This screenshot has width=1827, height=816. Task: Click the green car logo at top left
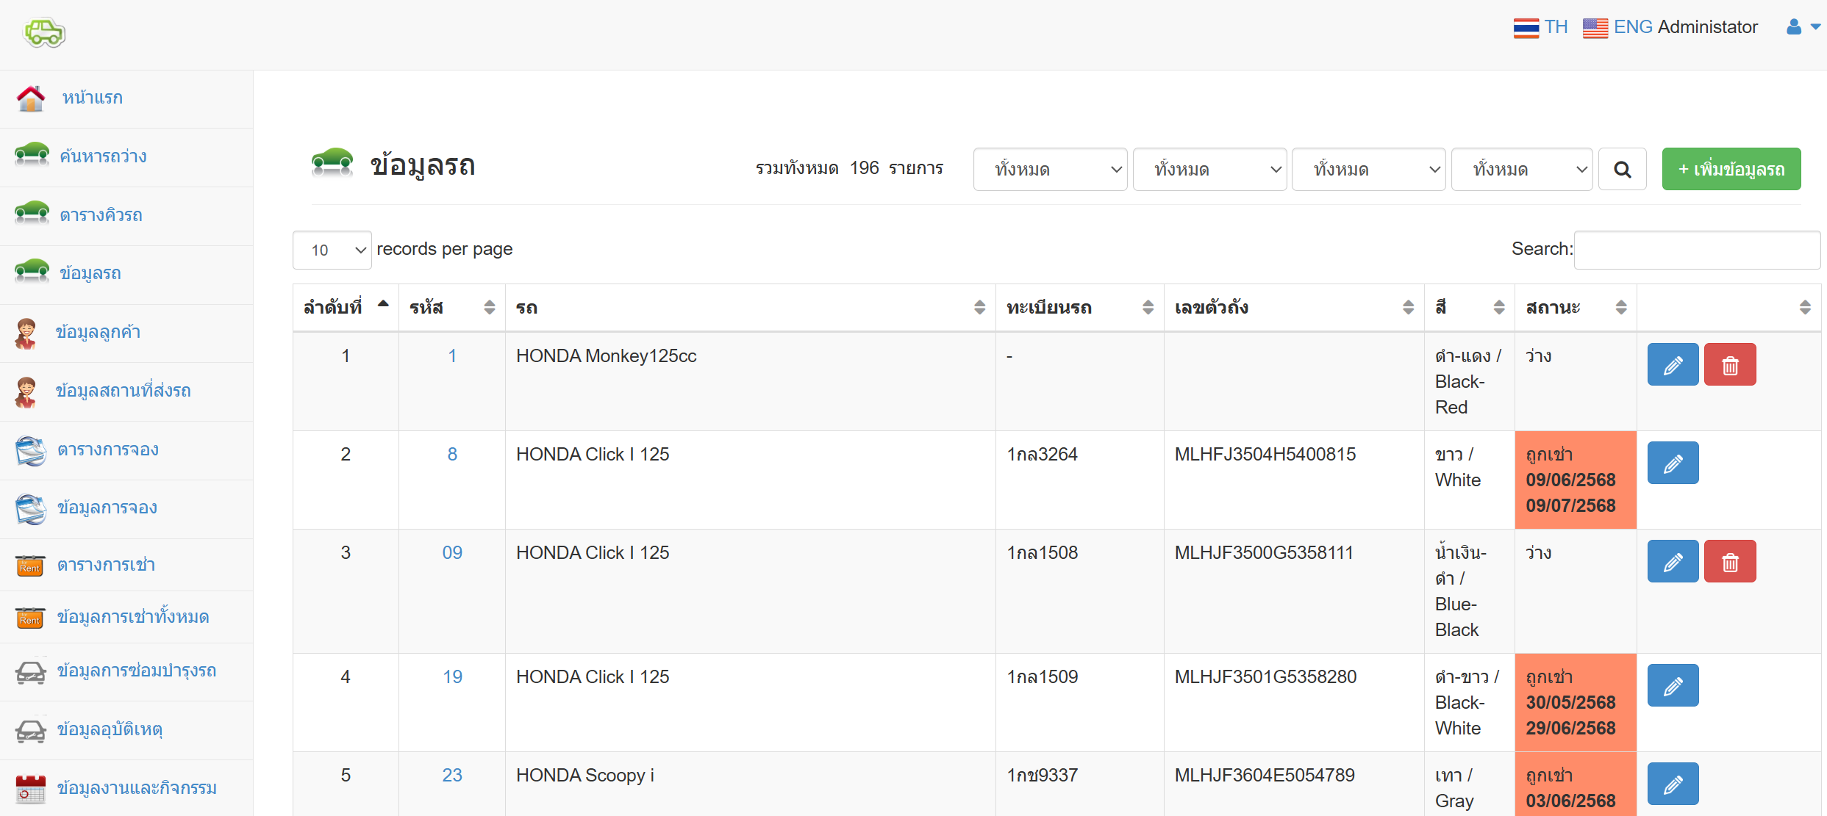(45, 32)
